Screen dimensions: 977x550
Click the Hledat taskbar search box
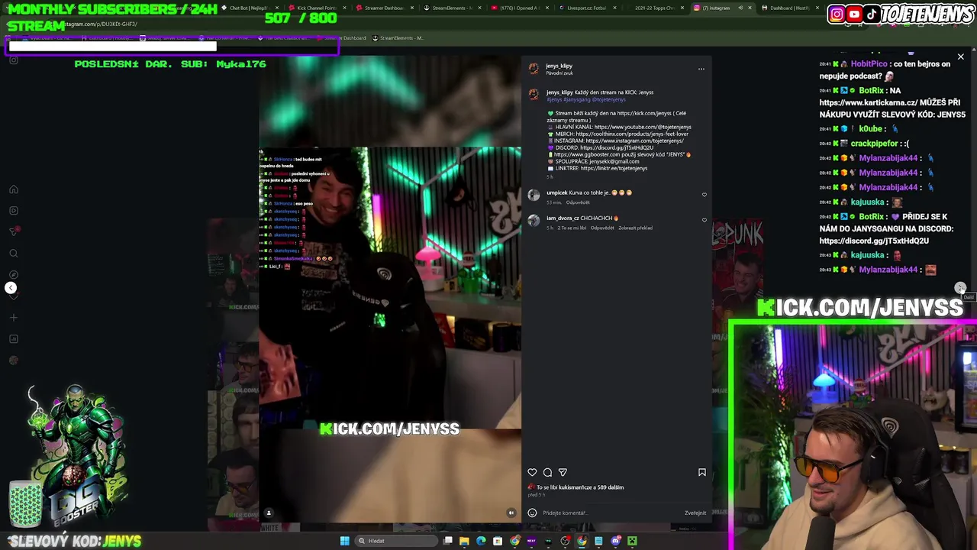(x=397, y=541)
